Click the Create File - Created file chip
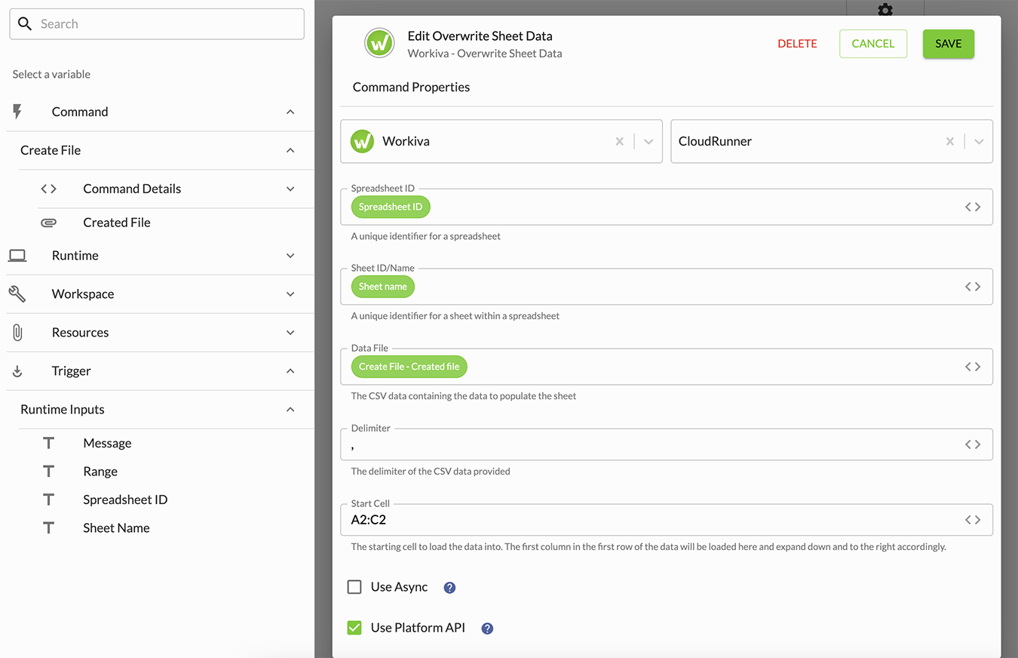Image resolution: width=1018 pixels, height=658 pixels. click(x=409, y=367)
